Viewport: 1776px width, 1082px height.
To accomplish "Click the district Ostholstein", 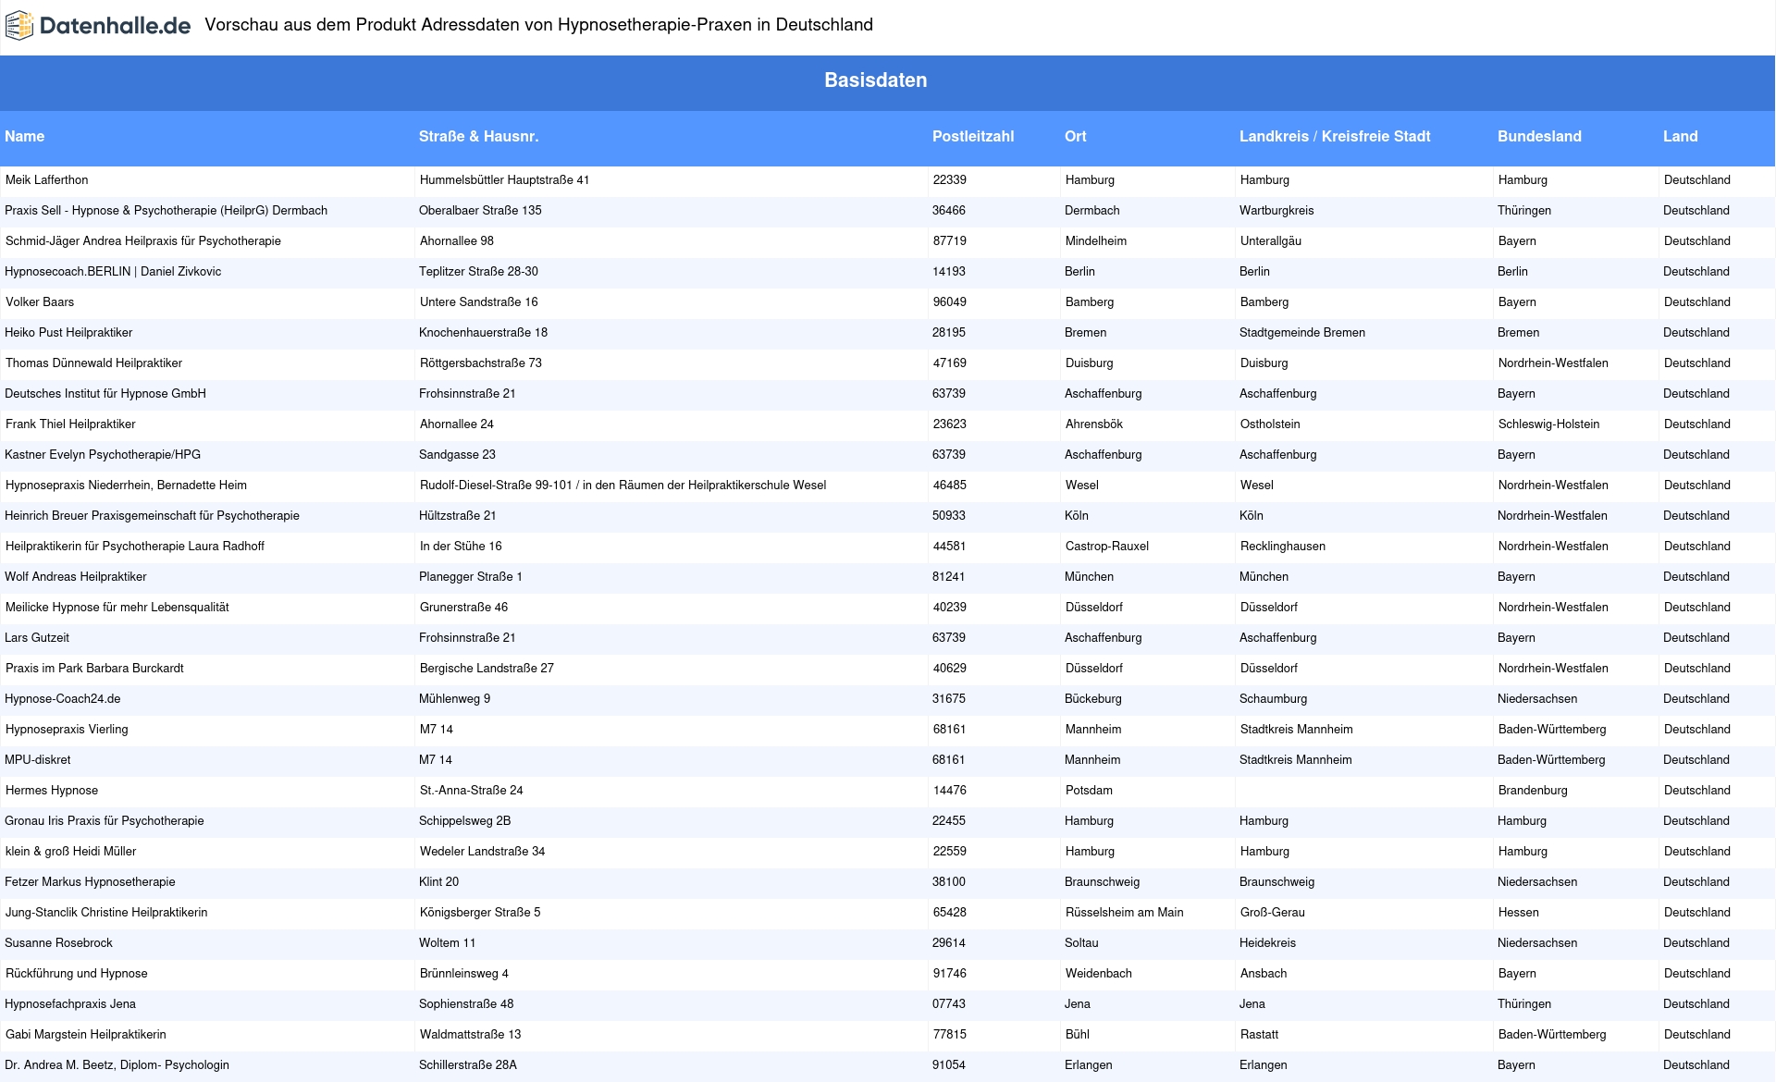I will [x=1270, y=424].
